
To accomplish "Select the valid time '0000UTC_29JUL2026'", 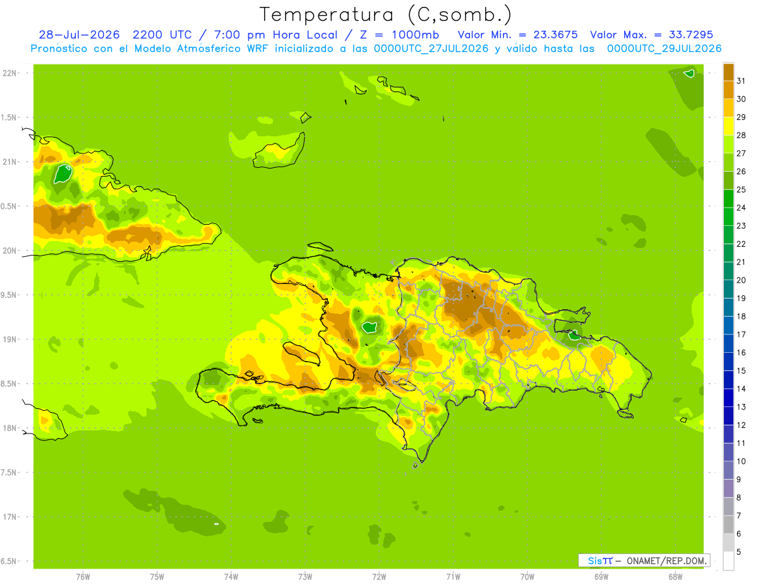I will [x=665, y=49].
